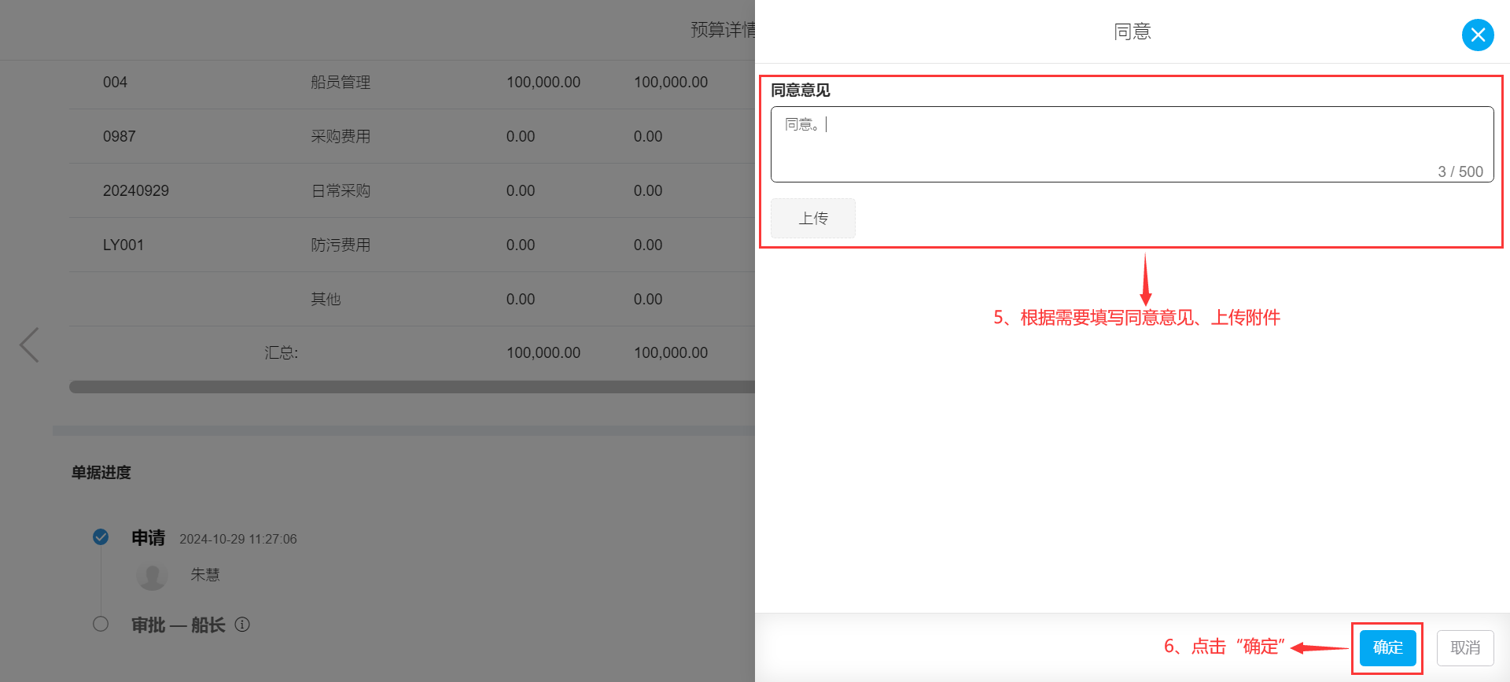Screen dimensions: 1510x682
Task: Click the 单据进度 section heading
Action: (101, 472)
